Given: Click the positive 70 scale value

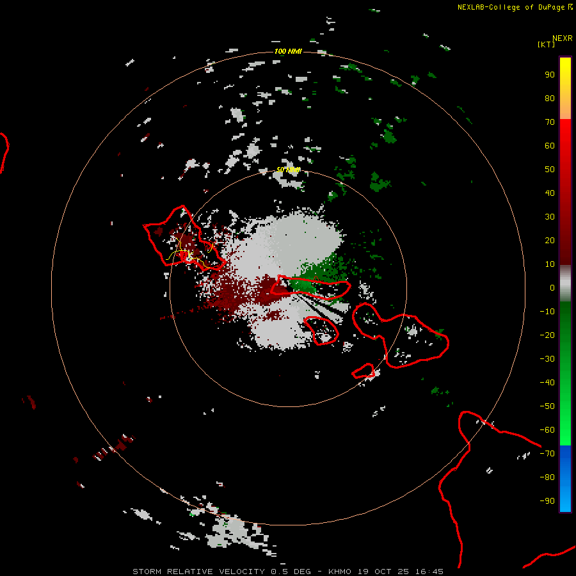Looking at the screenshot, I should tap(550, 122).
